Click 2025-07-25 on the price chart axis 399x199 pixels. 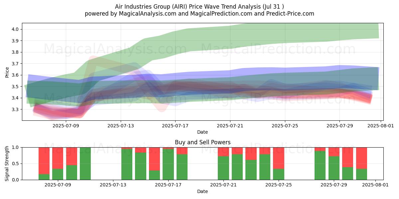285,126
